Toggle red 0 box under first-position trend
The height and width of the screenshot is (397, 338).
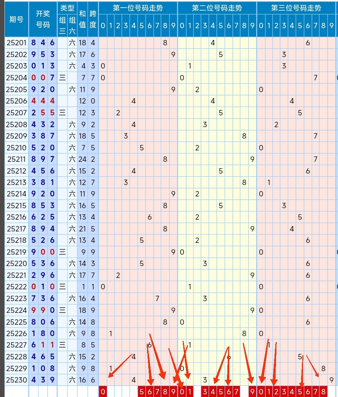[103, 392]
